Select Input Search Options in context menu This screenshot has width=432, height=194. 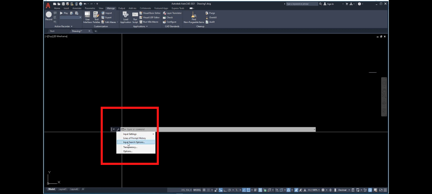[x=136, y=142]
